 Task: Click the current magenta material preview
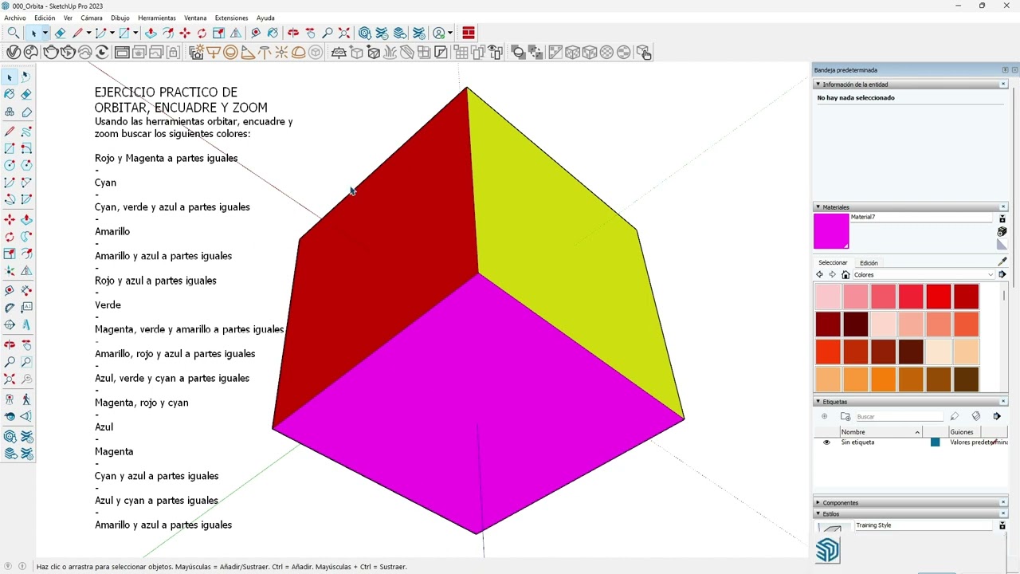pyautogui.click(x=831, y=231)
